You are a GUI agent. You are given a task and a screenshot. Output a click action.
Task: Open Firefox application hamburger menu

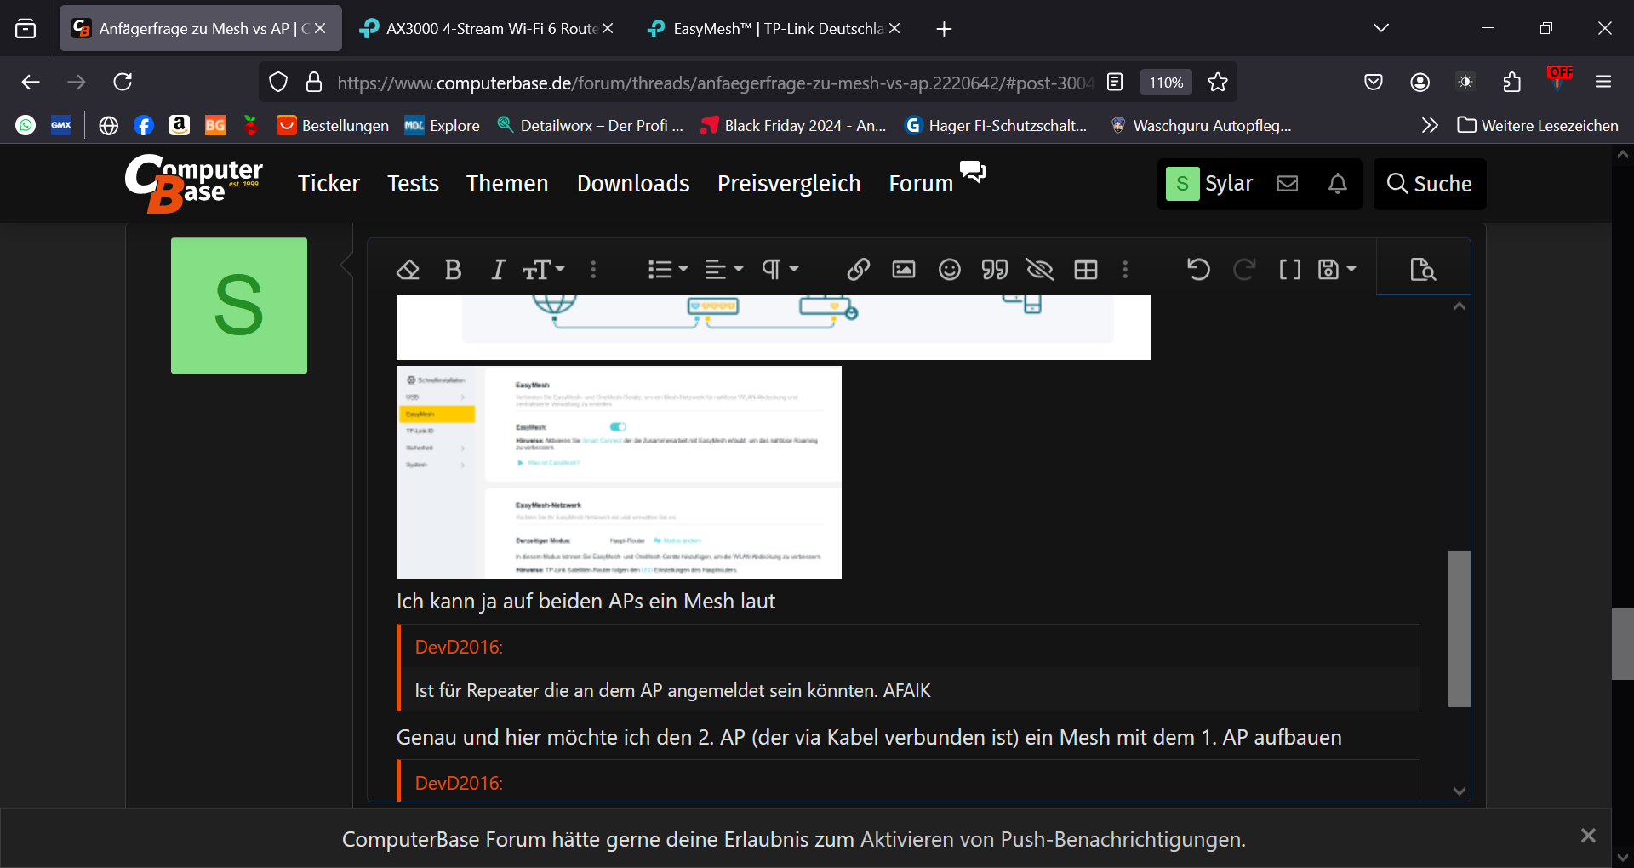click(x=1603, y=82)
